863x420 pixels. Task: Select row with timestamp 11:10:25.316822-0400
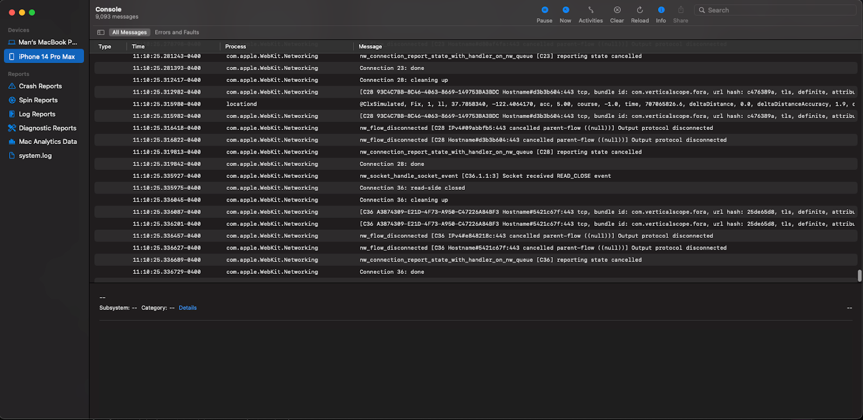pyautogui.click(x=476, y=140)
